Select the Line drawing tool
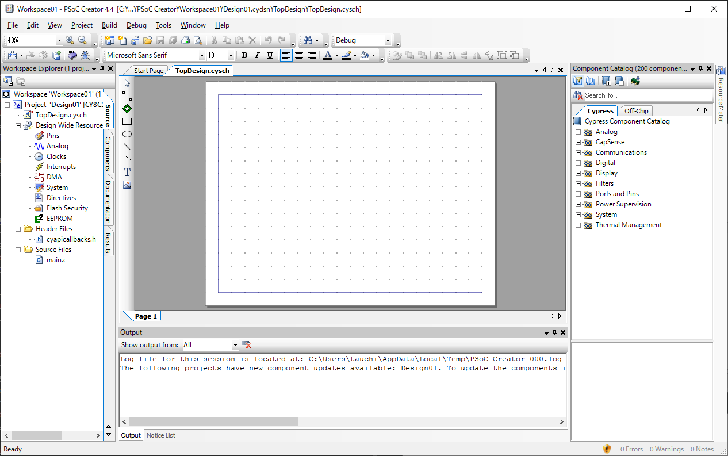 pos(127,147)
